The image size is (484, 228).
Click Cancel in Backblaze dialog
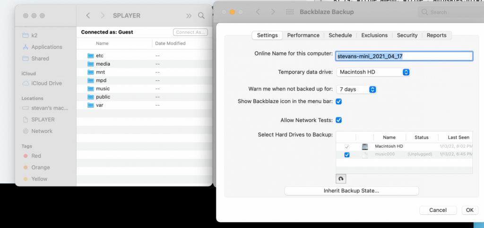point(438,210)
